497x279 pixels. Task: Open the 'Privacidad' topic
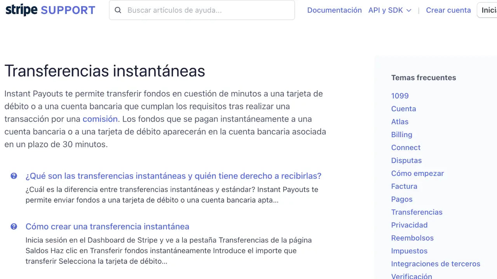pyautogui.click(x=409, y=225)
